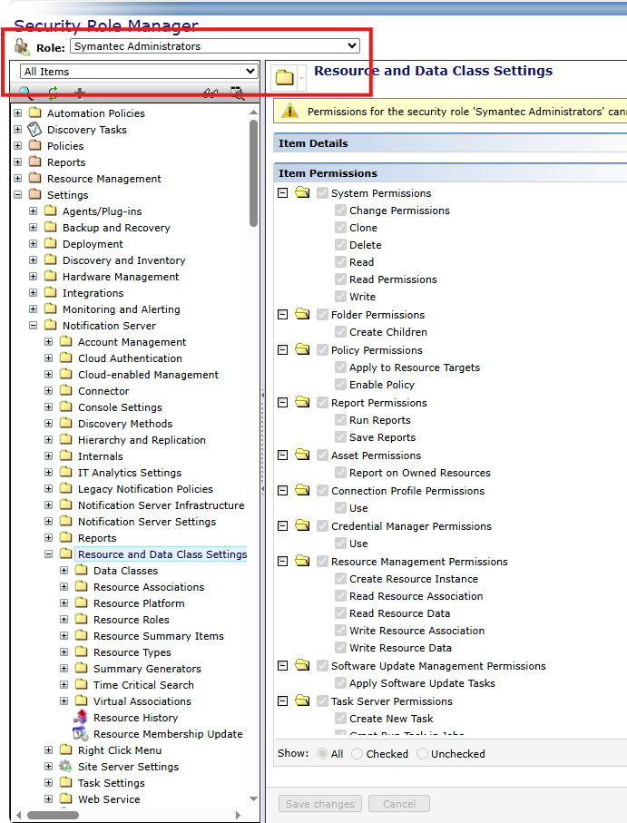Select Right Click Menu in the tree

click(x=120, y=750)
